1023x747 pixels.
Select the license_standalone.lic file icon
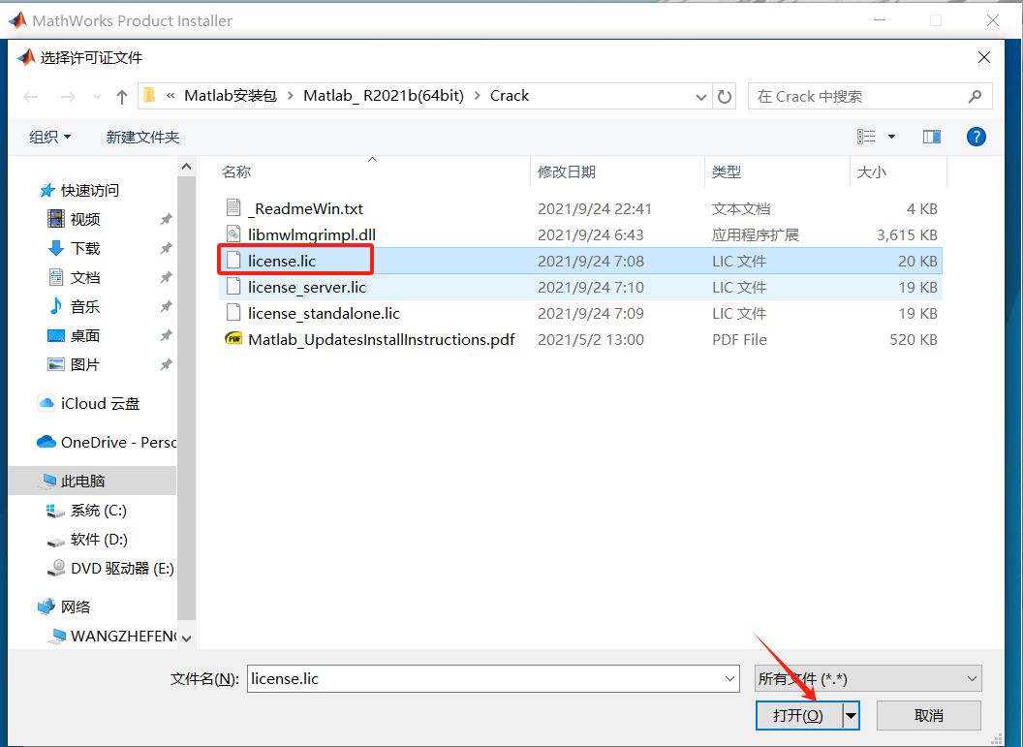tap(233, 313)
